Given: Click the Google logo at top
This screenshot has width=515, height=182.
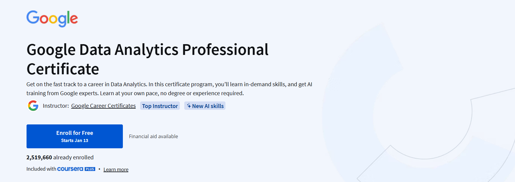Looking at the screenshot, I should point(52,18).
